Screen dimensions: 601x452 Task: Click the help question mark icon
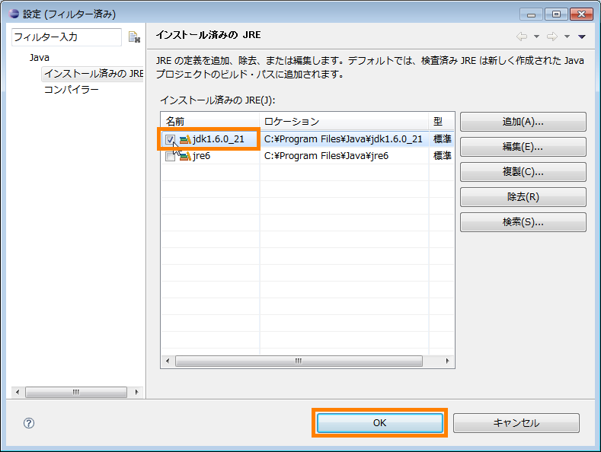point(29,423)
